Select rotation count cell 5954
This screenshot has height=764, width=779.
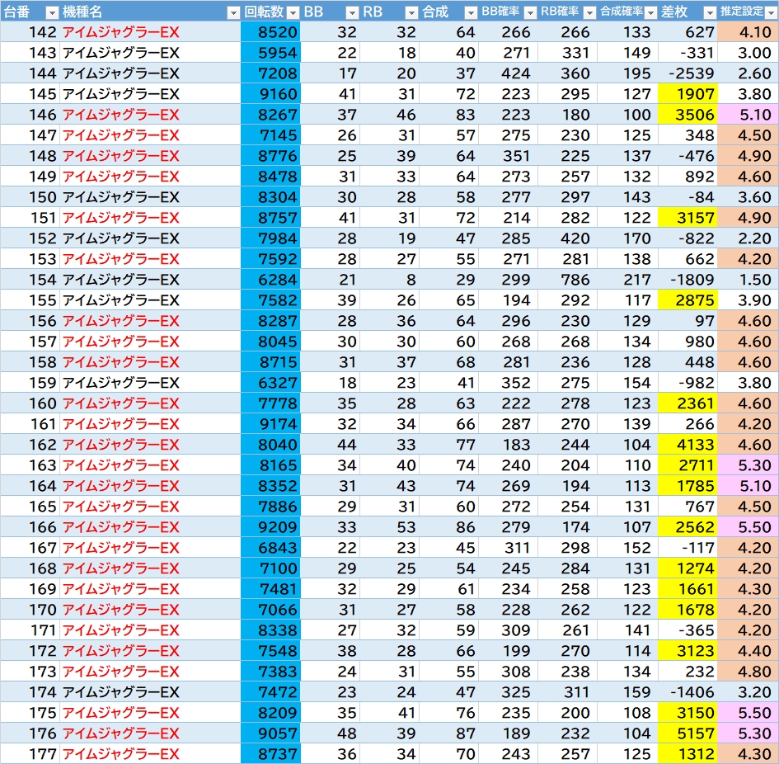tap(270, 52)
